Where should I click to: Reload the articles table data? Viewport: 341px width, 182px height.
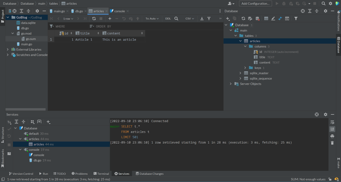click(x=94, y=19)
